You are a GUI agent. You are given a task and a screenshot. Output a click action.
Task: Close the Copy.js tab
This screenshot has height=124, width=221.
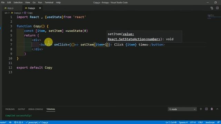40,8
